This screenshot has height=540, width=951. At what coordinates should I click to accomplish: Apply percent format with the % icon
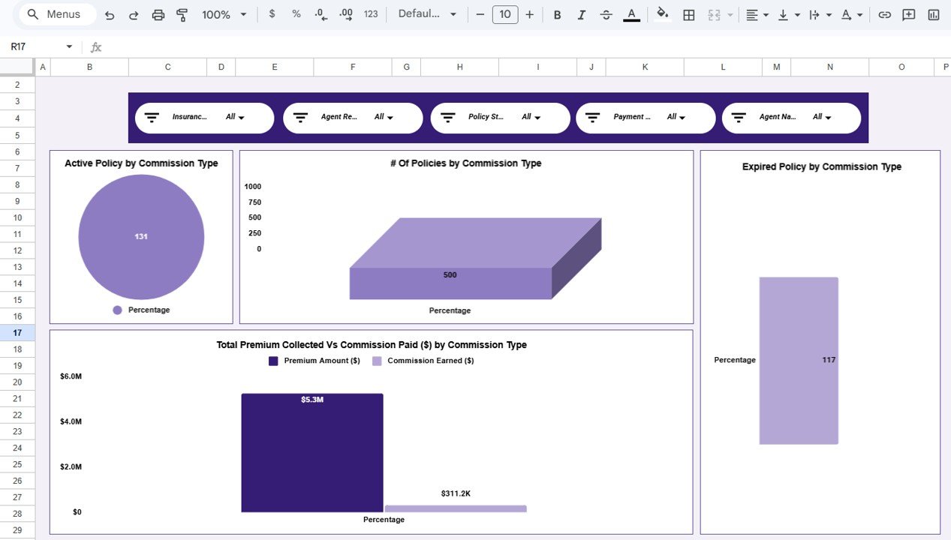(296, 13)
